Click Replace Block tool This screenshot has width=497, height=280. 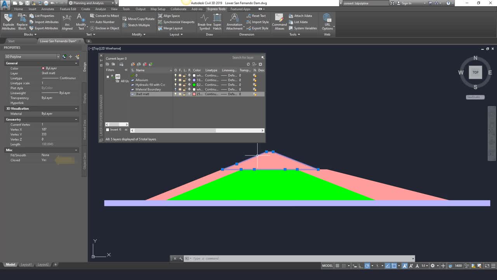coord(22,22)
